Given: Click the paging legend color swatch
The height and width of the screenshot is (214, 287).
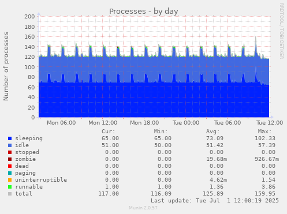Looking at the screenshot, I should coord(10,173).
